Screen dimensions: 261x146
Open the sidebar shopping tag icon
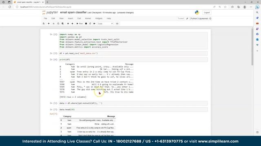tap(257, 18)
